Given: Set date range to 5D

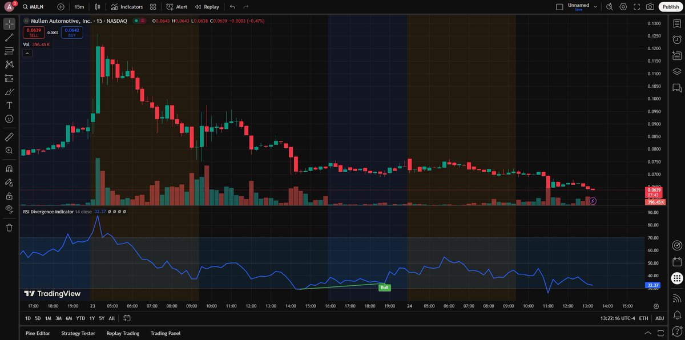Looking at the screenshot, I should pos(38,318).
